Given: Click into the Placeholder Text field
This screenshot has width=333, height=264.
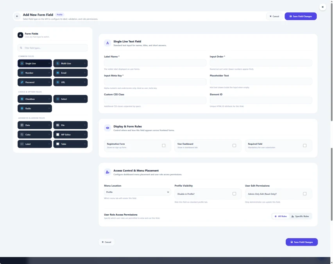Looking at the screenshot, I should (261, 81).
